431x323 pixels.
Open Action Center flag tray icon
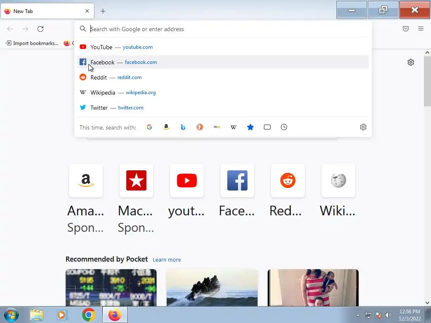[x=378, y=315]
